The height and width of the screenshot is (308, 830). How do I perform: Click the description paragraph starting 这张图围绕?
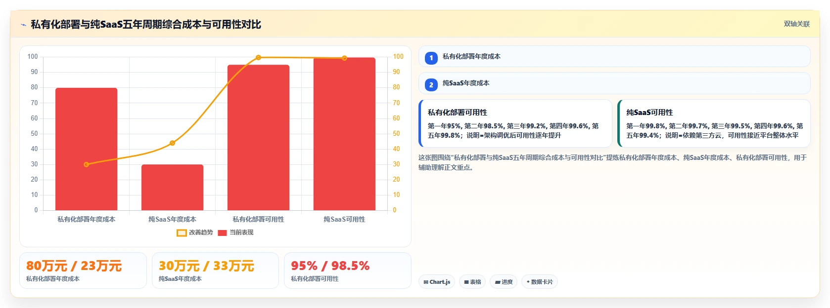click(x=612, y=162)
